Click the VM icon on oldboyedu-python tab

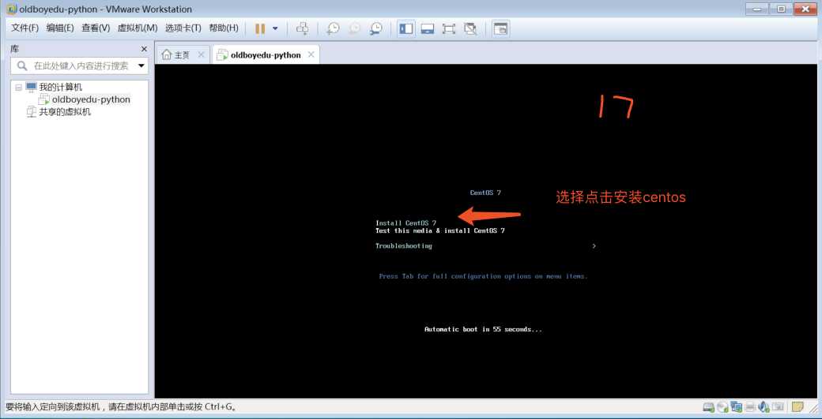point(223,55)
